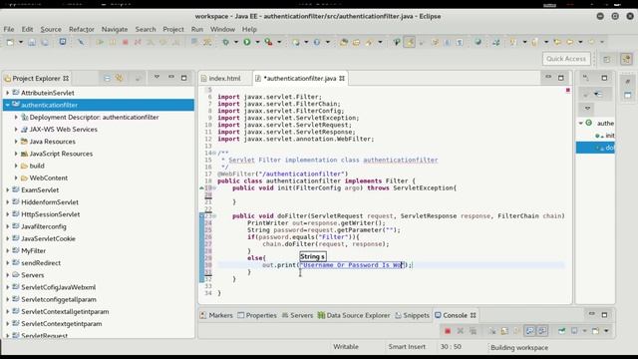The width and height of the screenshot is (638, 359).
Task: Click the Save toolbar icon
Action: [32, 42]
